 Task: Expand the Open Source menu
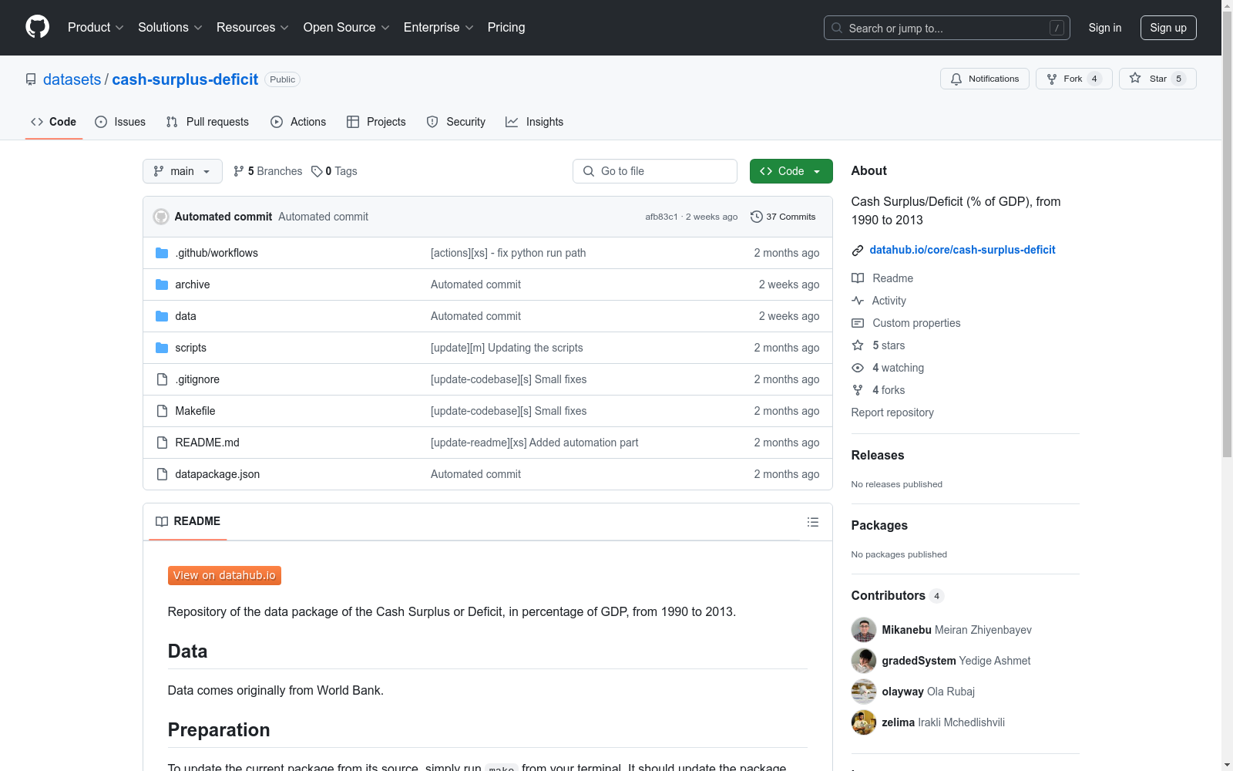347,27
